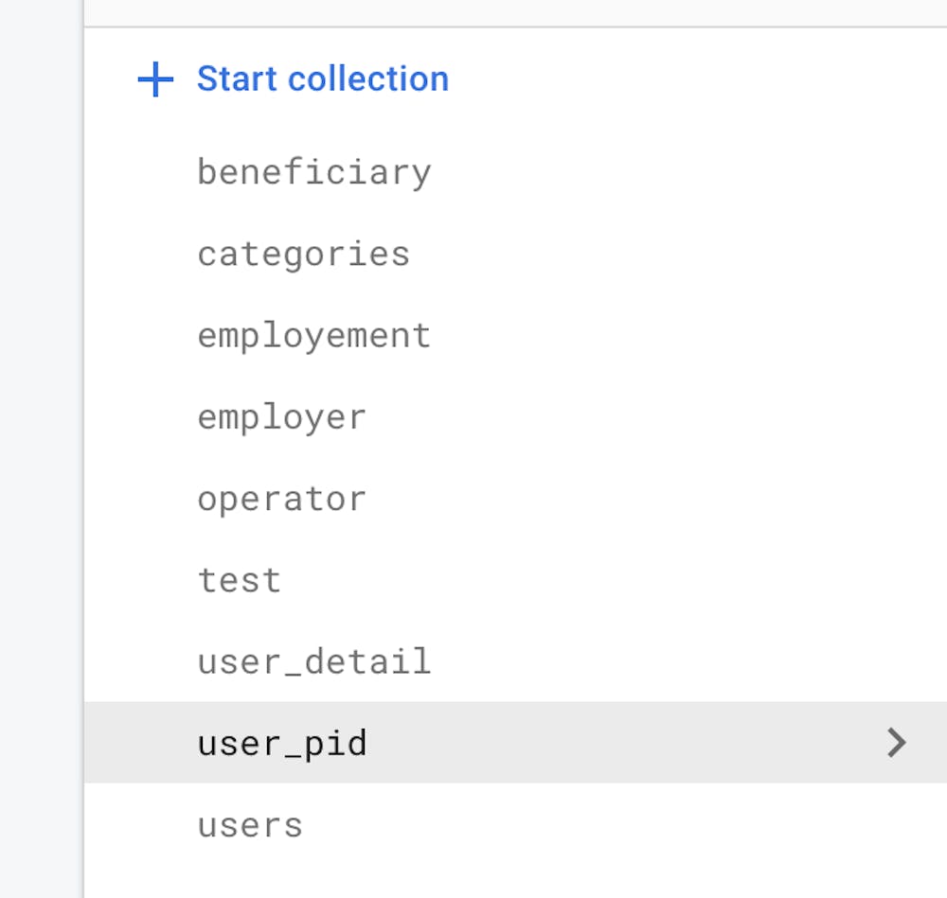The height and width of the screenshot is (898, 947).
Task: Select the collection between beneficiary and employement
Action: tap(303, 254)
